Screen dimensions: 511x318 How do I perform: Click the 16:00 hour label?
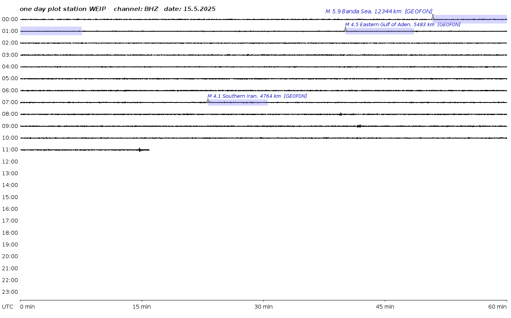tap(10, 209)
